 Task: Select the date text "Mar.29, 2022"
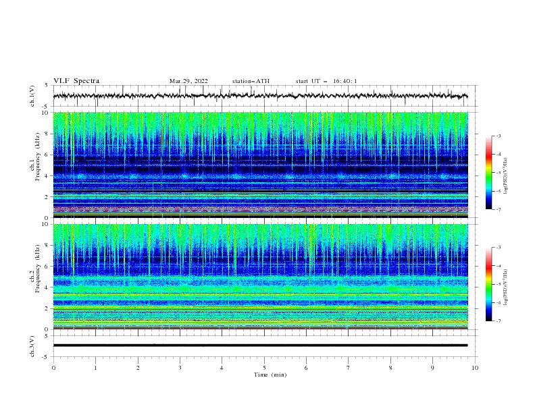188,81
